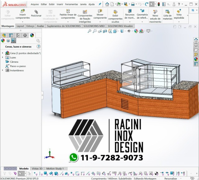Create Novo estudo de movimento
The image size is (199, 180).
click(155, 16)
